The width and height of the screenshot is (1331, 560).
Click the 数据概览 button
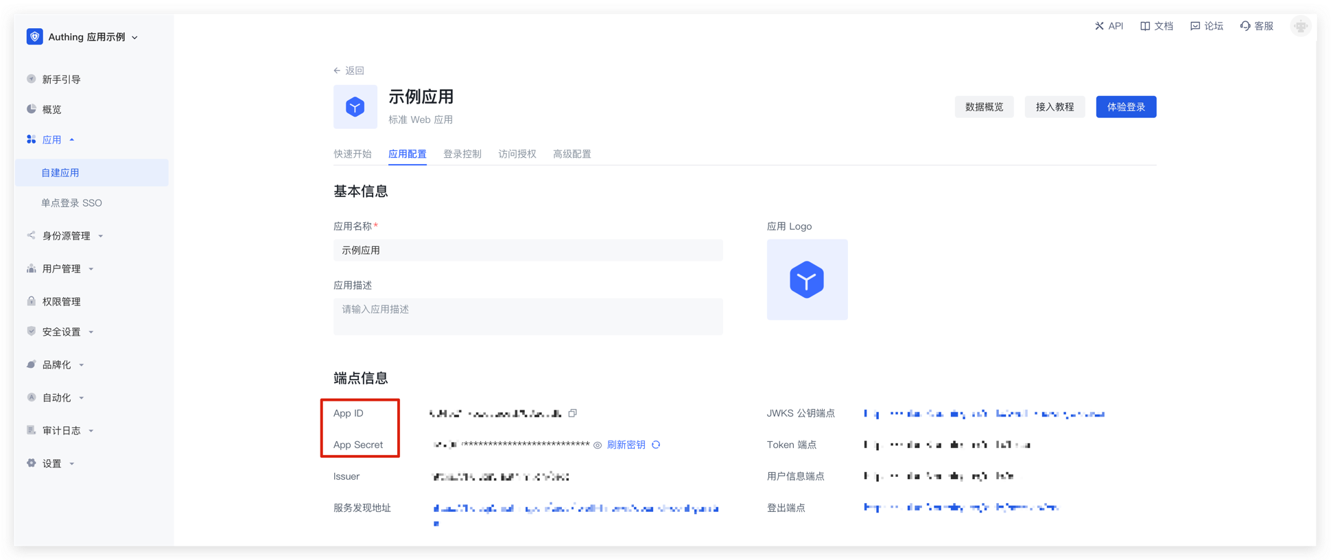pyautogui.click(x=984, y=107)
